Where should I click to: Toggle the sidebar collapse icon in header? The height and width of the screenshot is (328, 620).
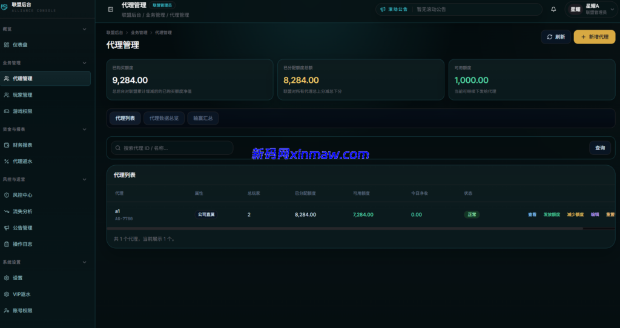coord(111,10)
